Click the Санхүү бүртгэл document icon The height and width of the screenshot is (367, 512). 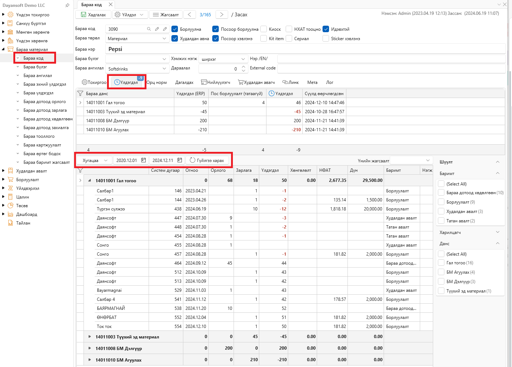[x=10, y=24]
